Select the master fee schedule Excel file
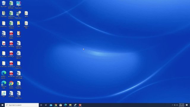Screen dimensions: 190x107 click(11, 25)
